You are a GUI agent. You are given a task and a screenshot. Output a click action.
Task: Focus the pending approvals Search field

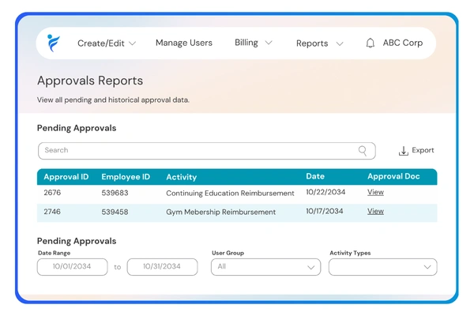pos(207,151)
